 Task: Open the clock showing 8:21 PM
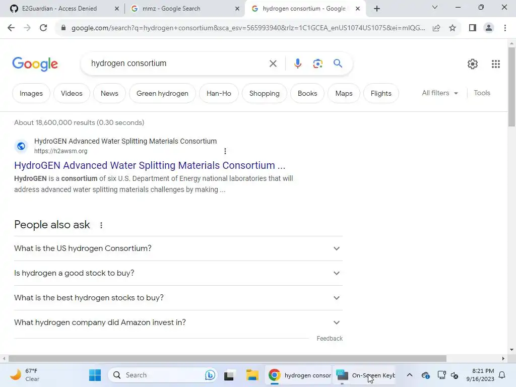(480, 375)
